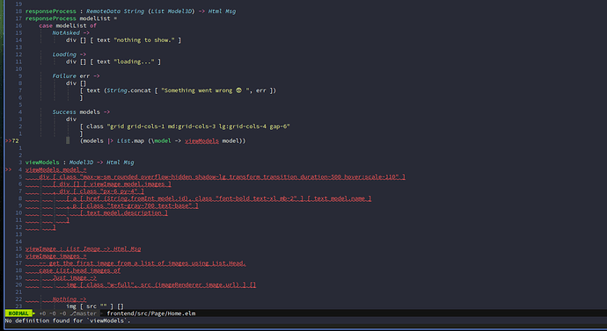
Task: Click the underlined viewModels call in the List.map line
Action: pos(201,140)
